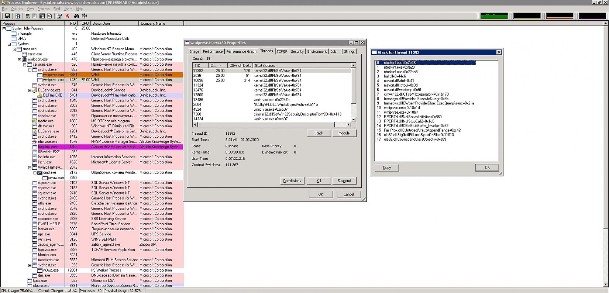Collapse the services.exe tree node
This screenshot has width=609, height=293.
[x=25, y=65]
